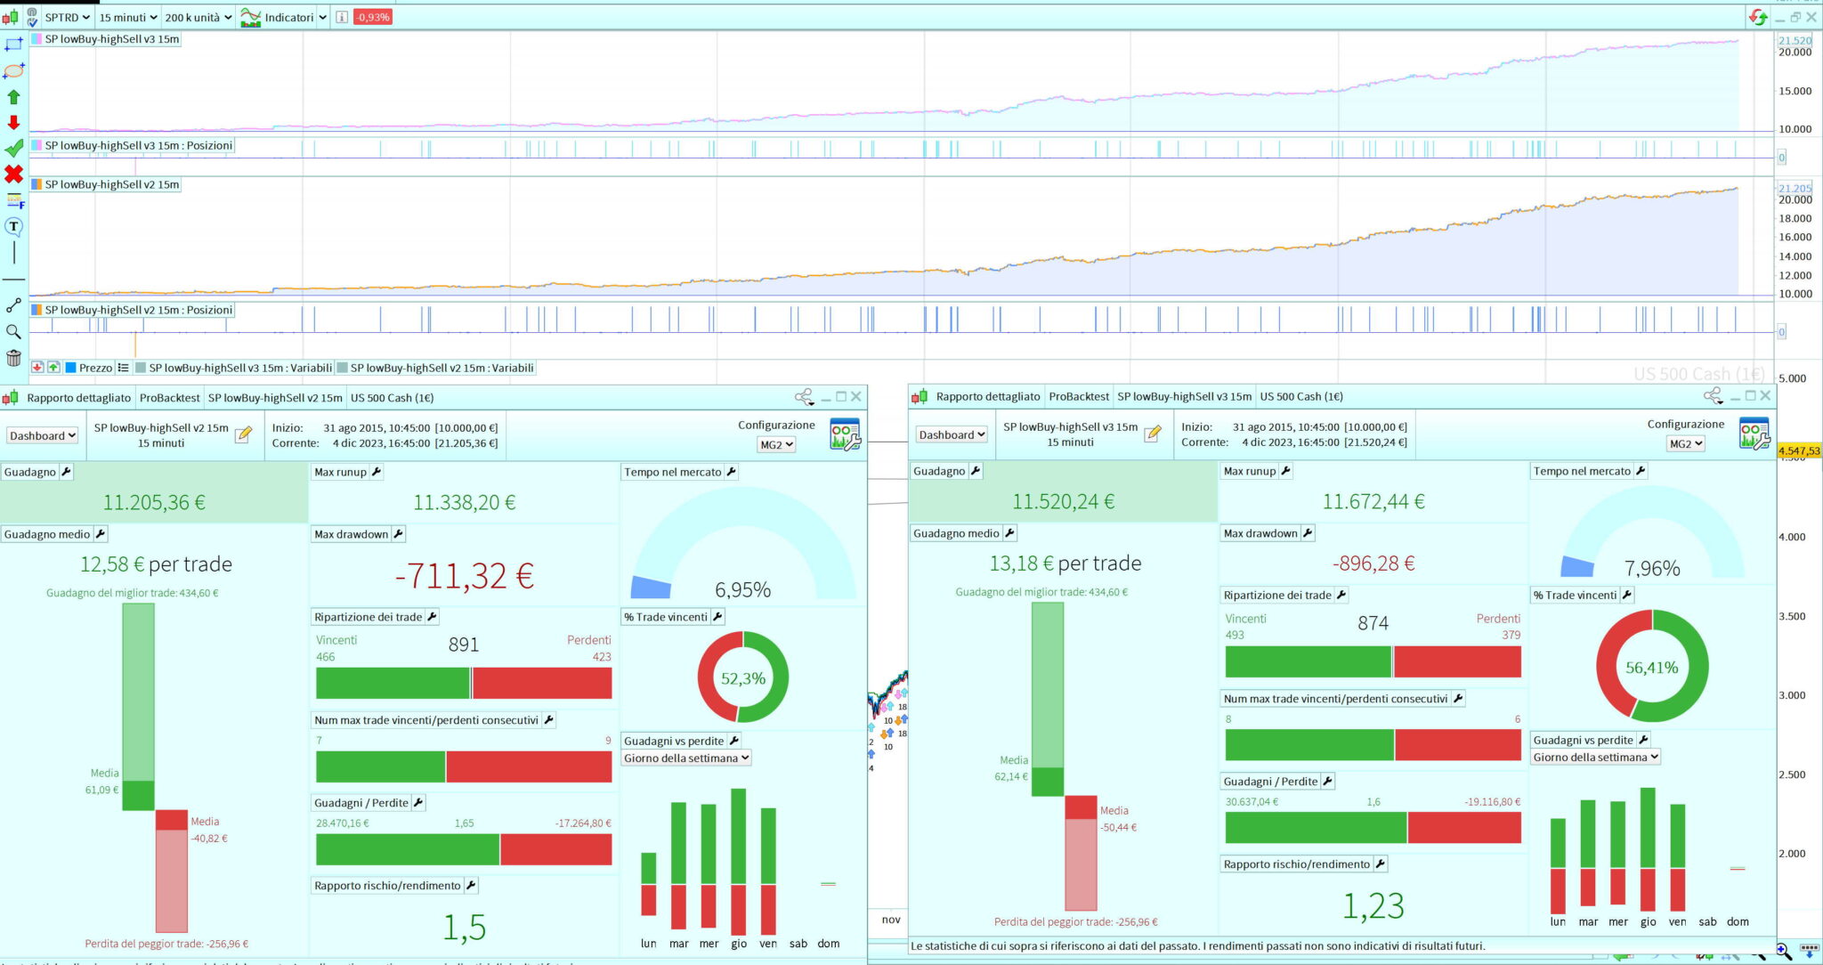Edit strategy name pencil in v3 report

pos(1153,434)
